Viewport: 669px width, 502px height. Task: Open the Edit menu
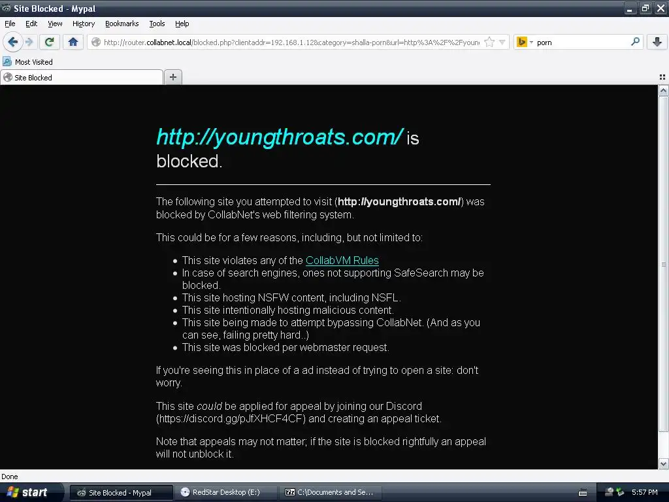(x=31, y=24)
